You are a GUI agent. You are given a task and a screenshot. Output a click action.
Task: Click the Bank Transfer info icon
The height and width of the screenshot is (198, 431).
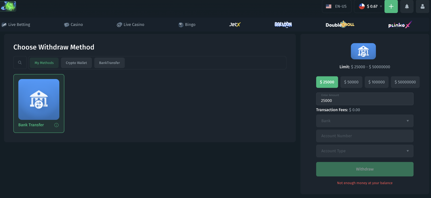(x=56, y=125)
